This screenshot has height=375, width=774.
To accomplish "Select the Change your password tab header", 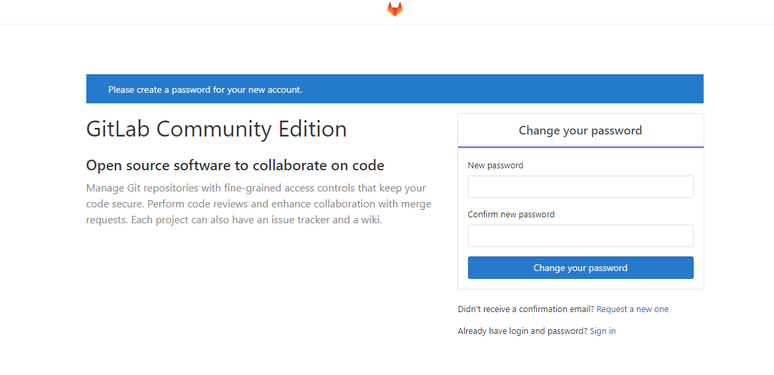I will pos(580,131).
